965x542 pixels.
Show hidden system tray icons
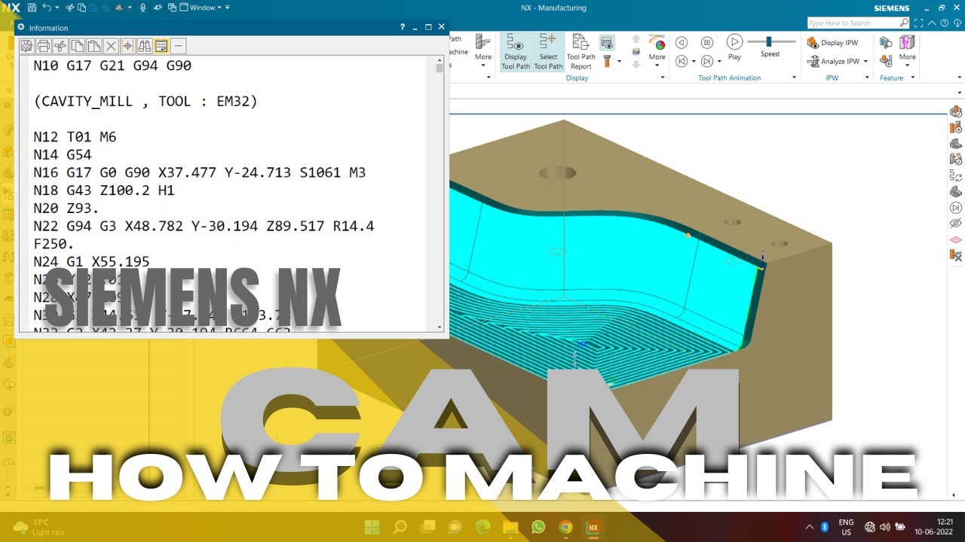click(810, 527)
